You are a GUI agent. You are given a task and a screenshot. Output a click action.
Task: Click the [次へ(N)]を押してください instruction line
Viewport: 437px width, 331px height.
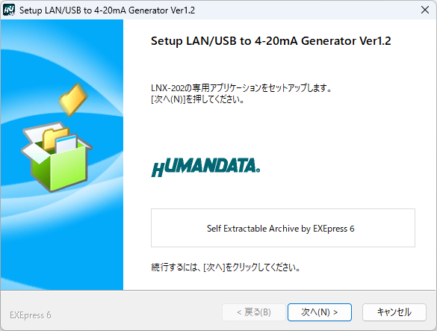tap(198, 99)
